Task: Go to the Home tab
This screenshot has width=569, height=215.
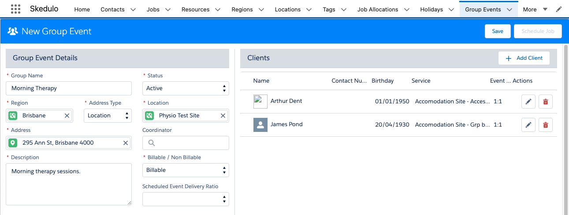Action: (82, 9)
